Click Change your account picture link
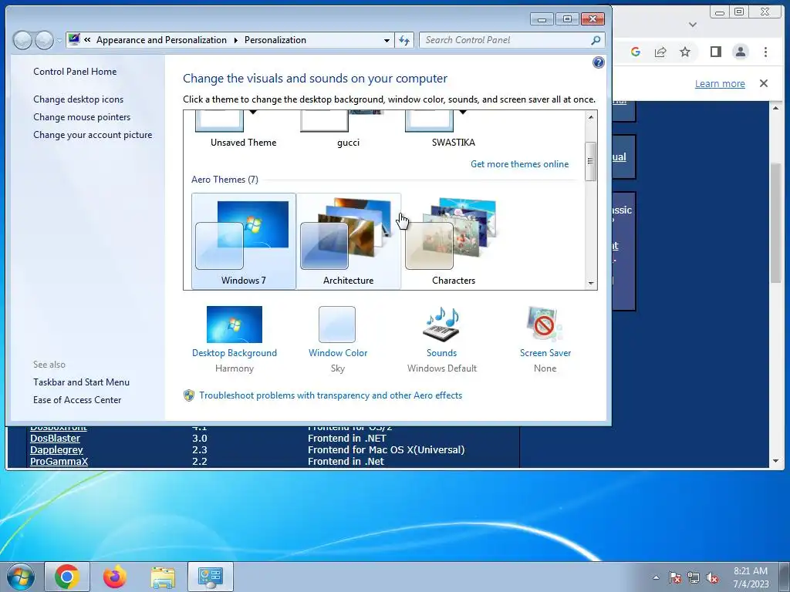 (93, 135)
